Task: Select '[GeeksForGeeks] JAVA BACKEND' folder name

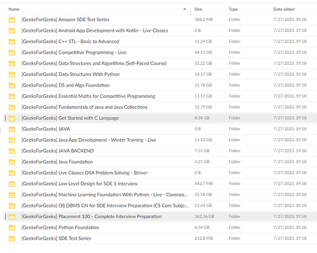Action: pos(58,151)
